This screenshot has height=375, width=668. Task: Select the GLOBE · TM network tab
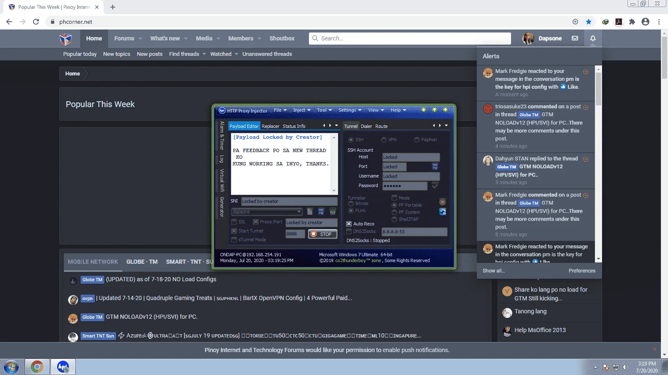tap(142, 262)
